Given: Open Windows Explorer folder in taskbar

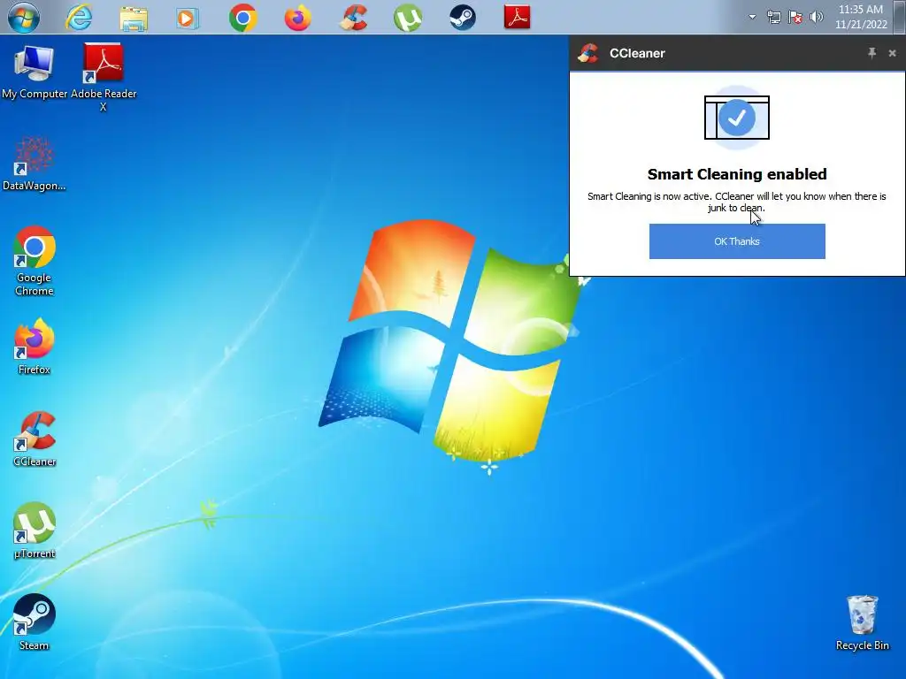Looking at the screenshot, I should [x=134, y=18].
